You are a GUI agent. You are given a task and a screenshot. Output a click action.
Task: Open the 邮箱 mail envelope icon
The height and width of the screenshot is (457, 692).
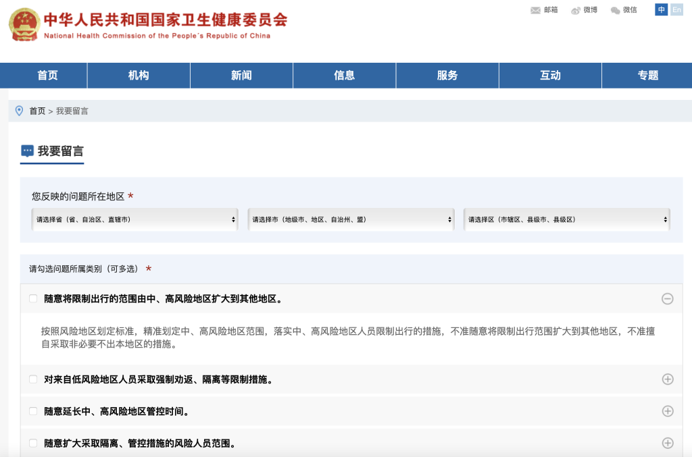(536, 10)
